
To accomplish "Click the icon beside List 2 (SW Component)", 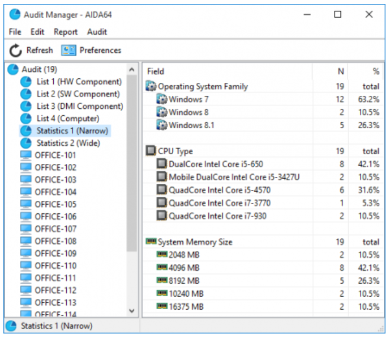I will coord(26,94).
